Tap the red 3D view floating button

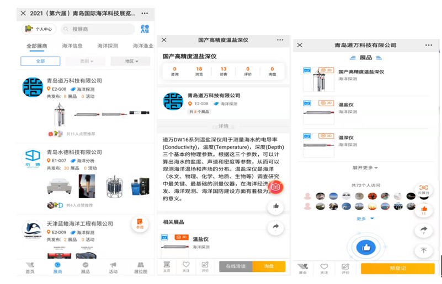point(275,187)
